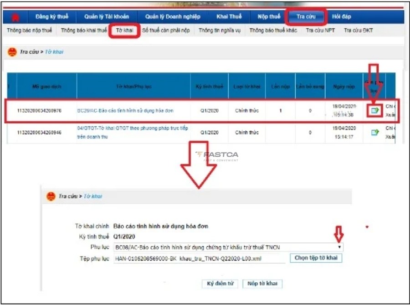Open the Tra cứu main menu

[306, 17]
